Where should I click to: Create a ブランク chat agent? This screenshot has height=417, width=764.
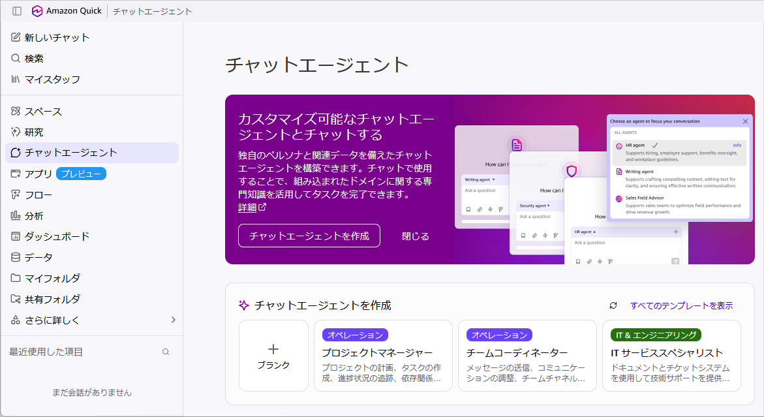(273, 356)
